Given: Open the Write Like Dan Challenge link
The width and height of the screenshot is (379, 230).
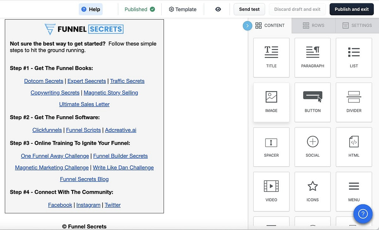Looking at the screenshot, I should [x=123, y=168].
